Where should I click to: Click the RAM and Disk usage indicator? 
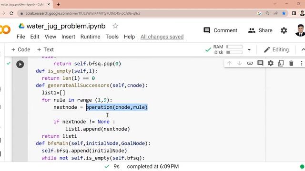tap(228, 49)
